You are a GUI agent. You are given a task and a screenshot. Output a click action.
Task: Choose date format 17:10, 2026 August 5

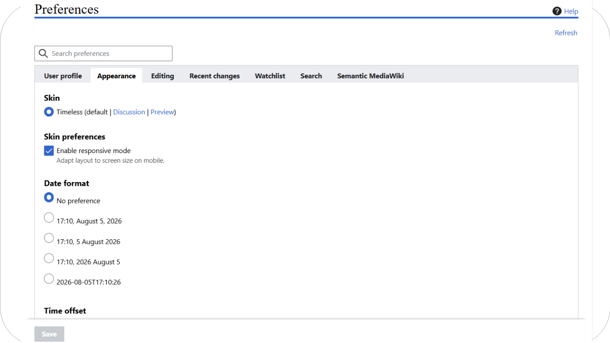[49, 258]
